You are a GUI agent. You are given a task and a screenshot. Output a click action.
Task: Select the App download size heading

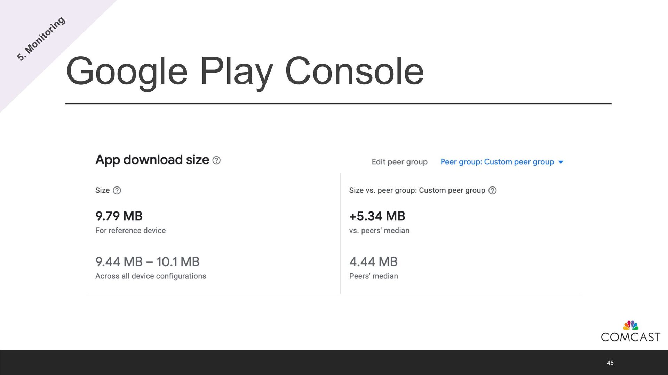pos(152,160)
